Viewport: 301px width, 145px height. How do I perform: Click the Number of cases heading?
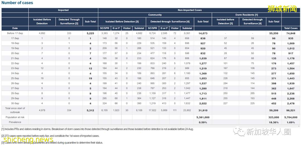(x=17, y=3)
